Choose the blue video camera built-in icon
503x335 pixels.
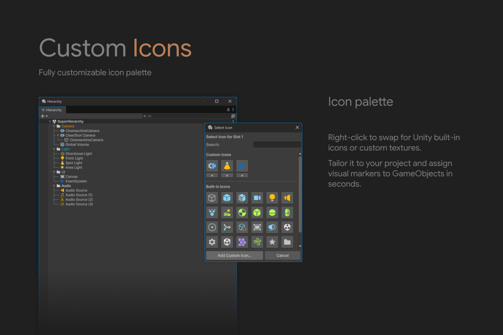tap(257, 198)
